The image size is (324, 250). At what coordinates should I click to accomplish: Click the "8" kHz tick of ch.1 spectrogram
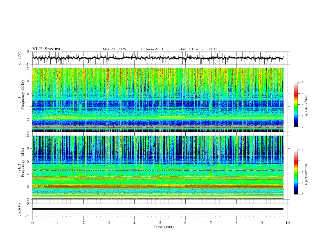[x=29, y=81]
